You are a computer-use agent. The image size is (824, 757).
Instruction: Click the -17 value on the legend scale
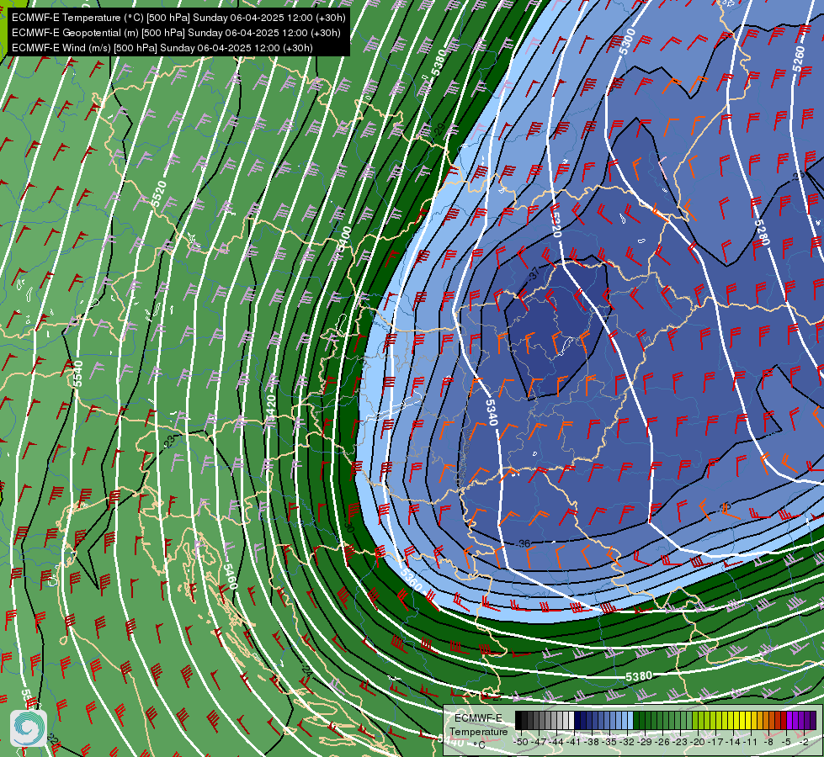715,742
